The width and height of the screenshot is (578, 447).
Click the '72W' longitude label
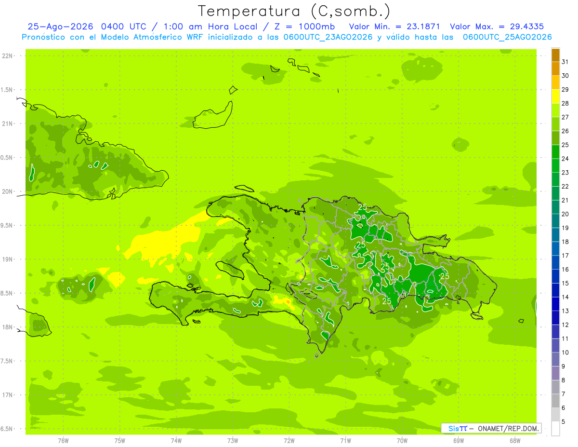[289, 441]
